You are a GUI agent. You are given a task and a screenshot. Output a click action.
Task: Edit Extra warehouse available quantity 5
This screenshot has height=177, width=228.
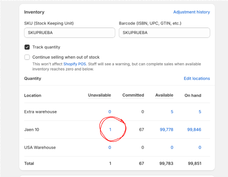(x=172, y=112)
